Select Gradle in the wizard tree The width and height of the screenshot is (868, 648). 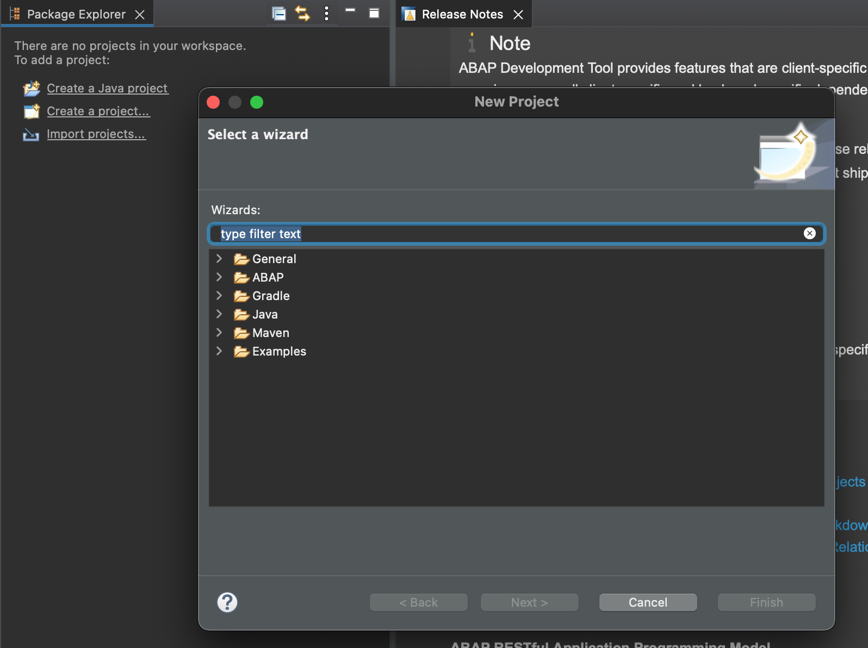(x=271, y=296)
